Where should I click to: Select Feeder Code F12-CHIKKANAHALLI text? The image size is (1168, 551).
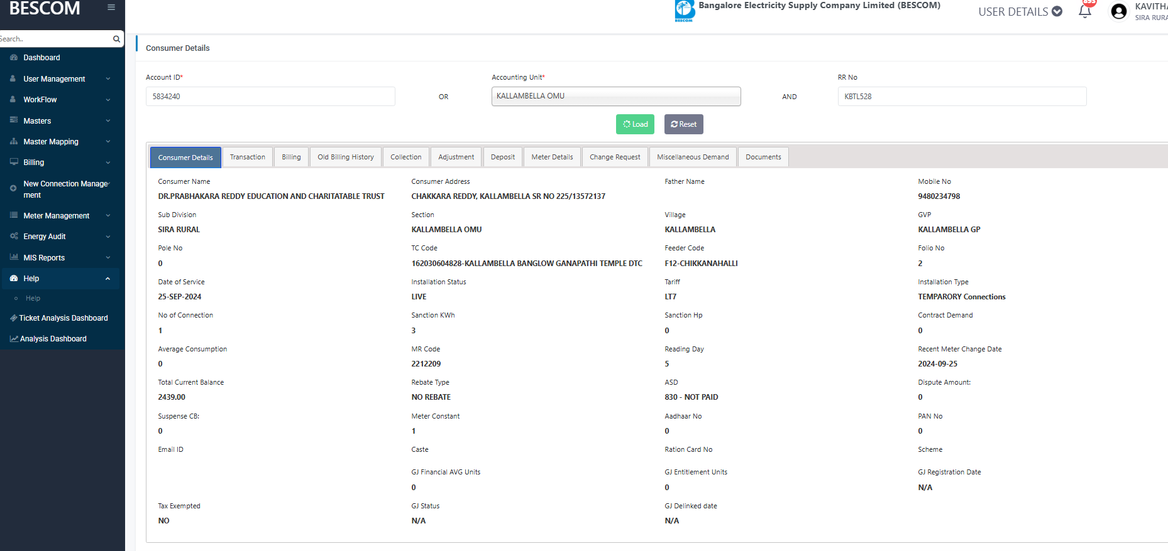click(x=701, y=264)
